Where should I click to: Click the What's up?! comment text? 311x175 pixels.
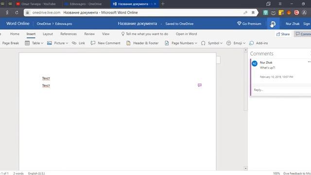[x=268, y=68]
